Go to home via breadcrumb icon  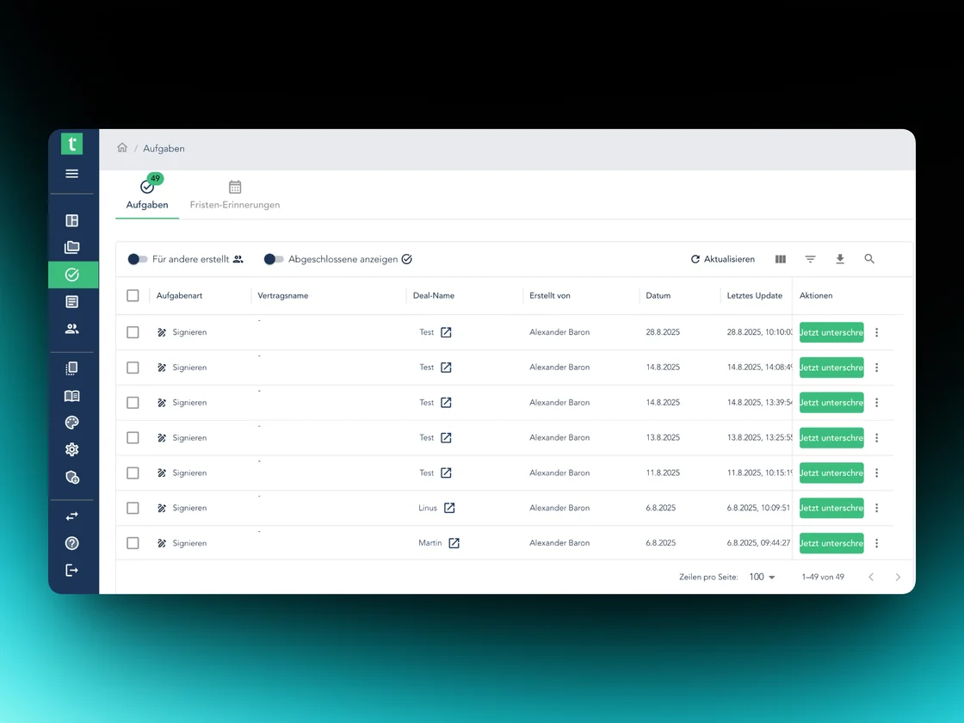click(122, 147)
